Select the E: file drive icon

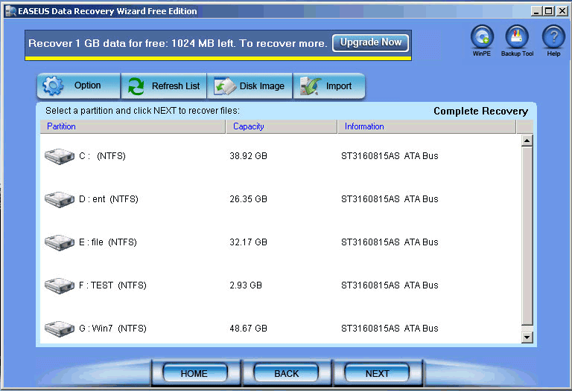coord(60,242)
